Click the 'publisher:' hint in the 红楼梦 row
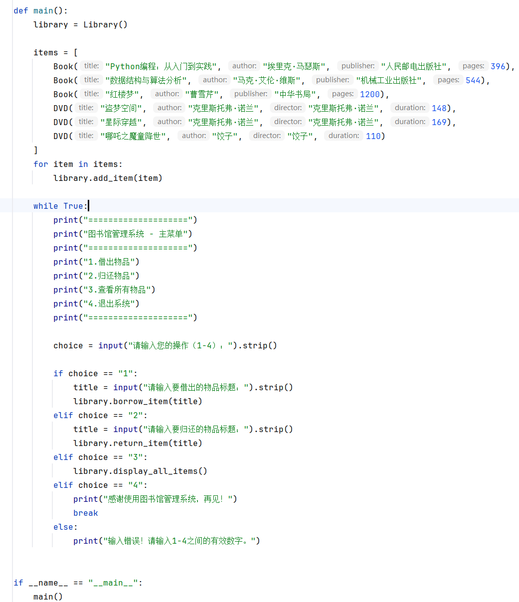The width and height of the screenshot is (519, 602). 251,94
